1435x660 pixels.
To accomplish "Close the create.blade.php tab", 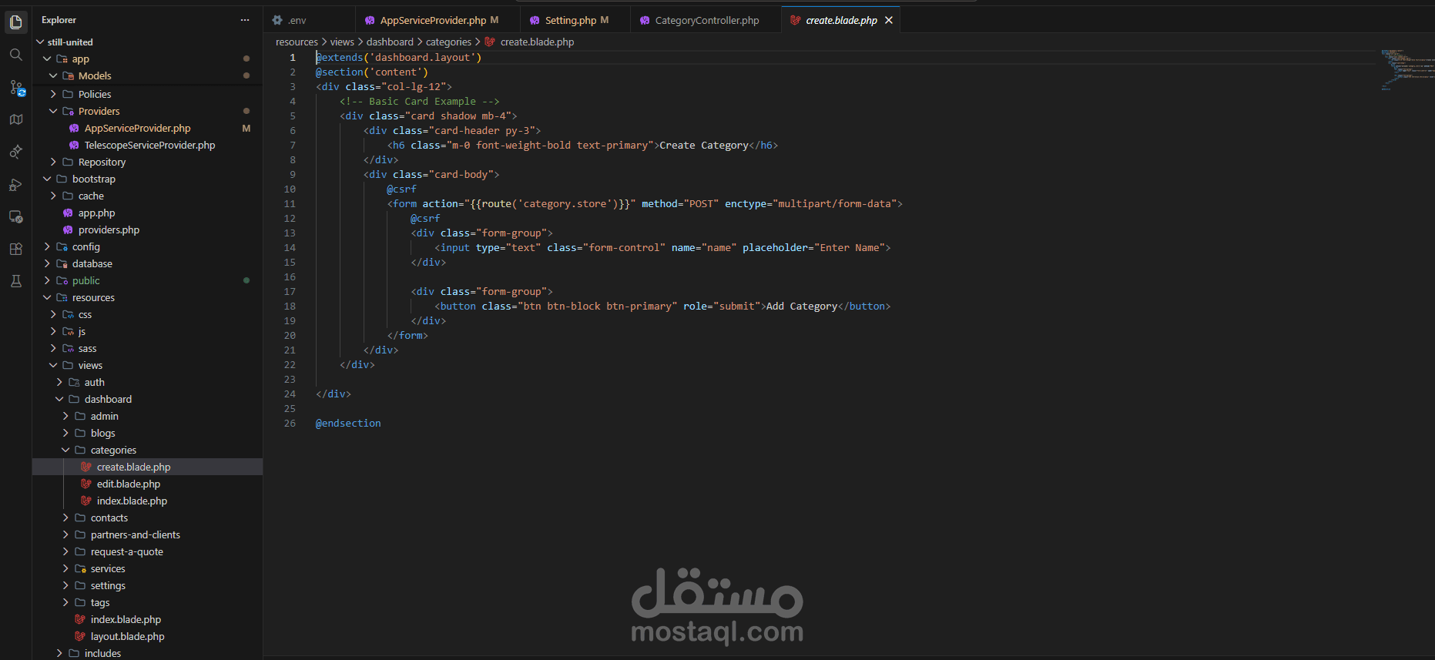I will 889,20.
